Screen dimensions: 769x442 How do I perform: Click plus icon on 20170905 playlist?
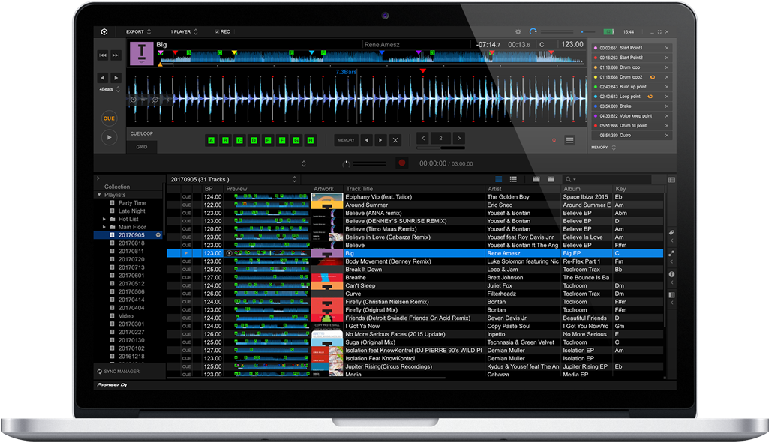[158, 235]
